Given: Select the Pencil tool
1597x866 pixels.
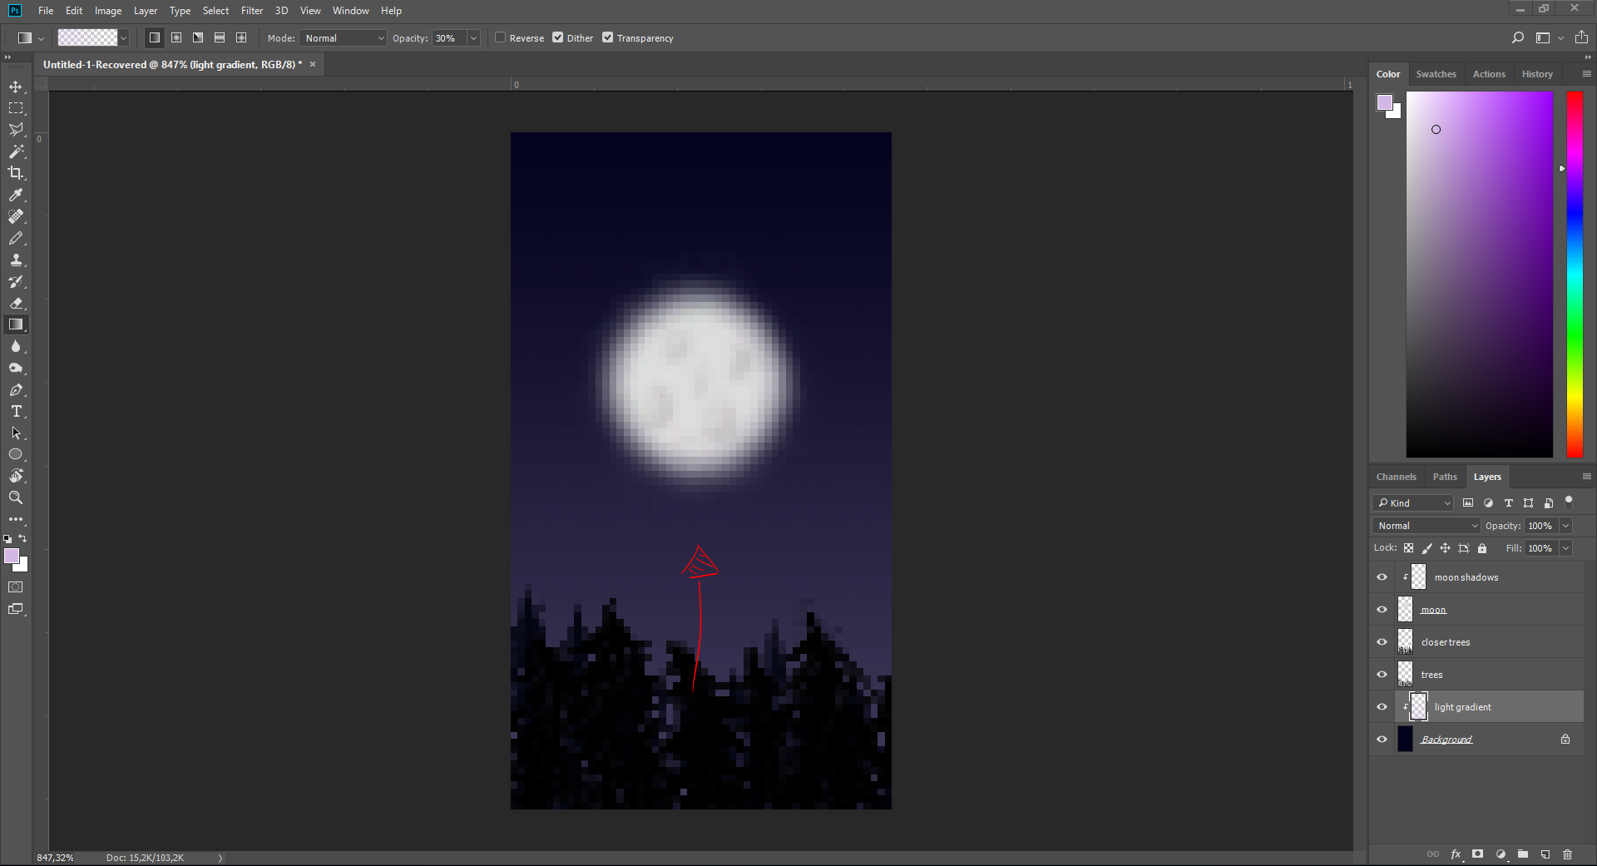Looking at the screenshot, I should click(x=16, y=238).
